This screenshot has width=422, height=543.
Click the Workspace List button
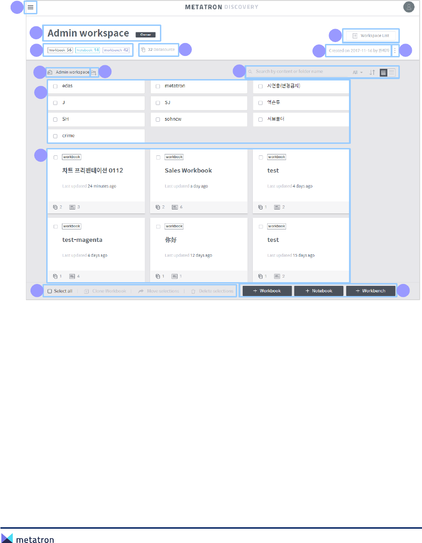click(370, 36)
